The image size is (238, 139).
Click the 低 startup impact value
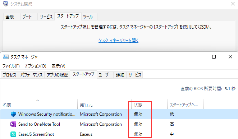[172, 114]
